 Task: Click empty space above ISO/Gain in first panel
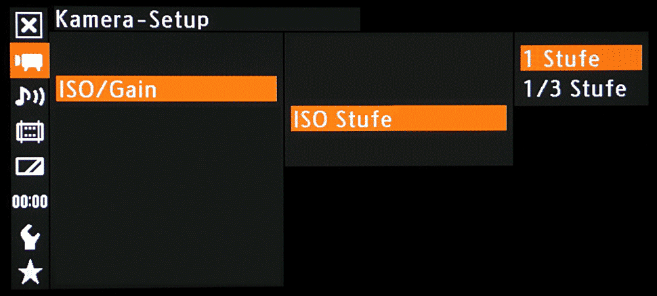pyautogui.click(x=166, y=55)
